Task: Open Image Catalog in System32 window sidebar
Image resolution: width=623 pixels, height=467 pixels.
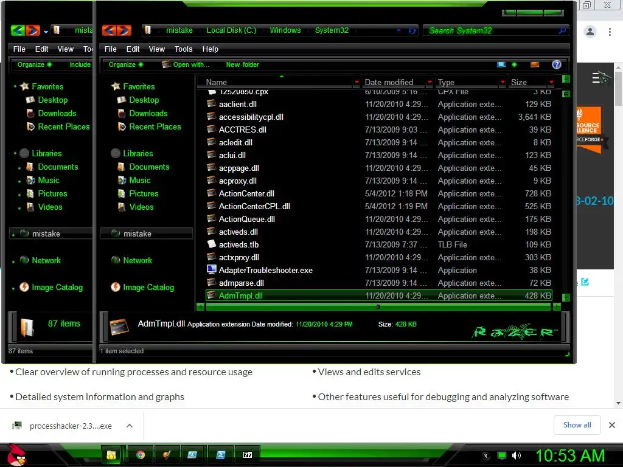Action: point(148,287)
